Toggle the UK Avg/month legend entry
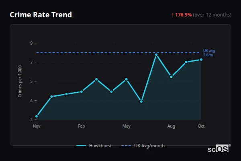This screenshot has width=241, height=161. [143, 146]
